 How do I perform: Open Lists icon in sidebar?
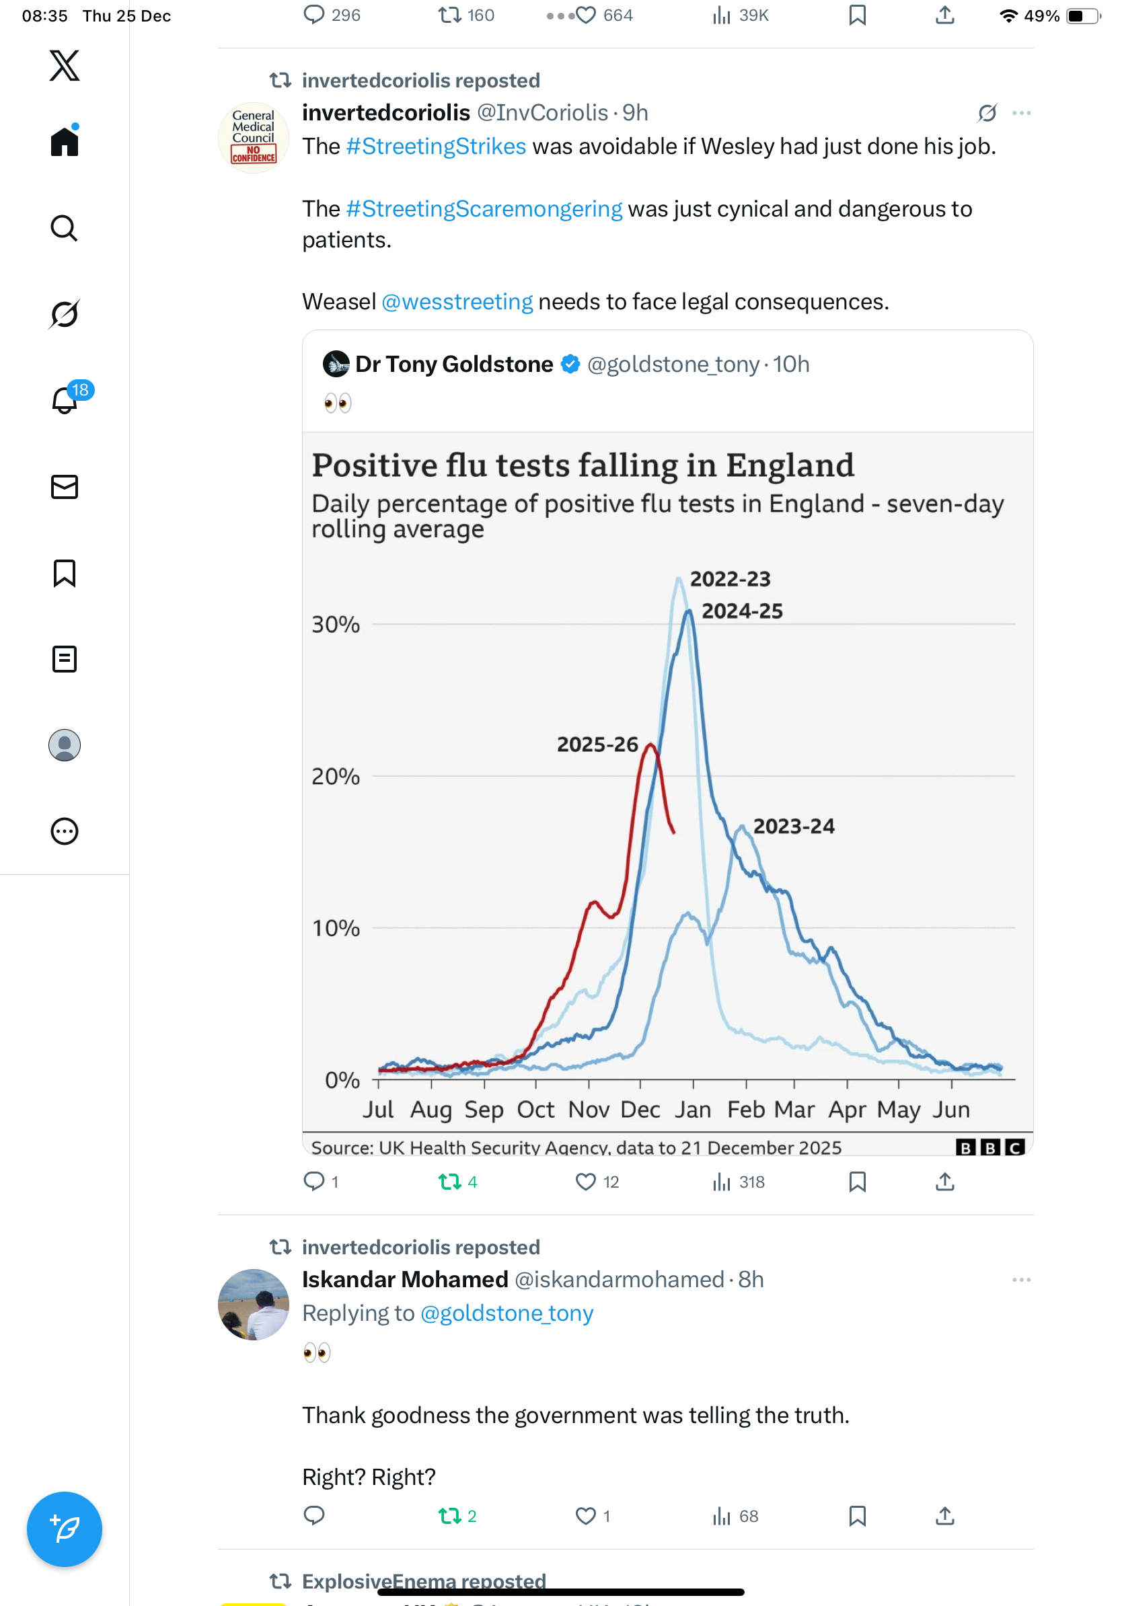(65, 659)
